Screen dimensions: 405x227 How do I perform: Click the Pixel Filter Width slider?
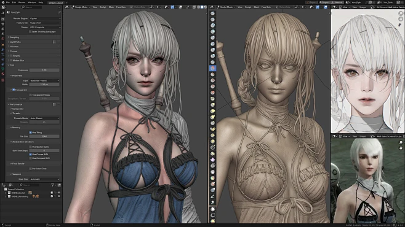coord(44,85)
